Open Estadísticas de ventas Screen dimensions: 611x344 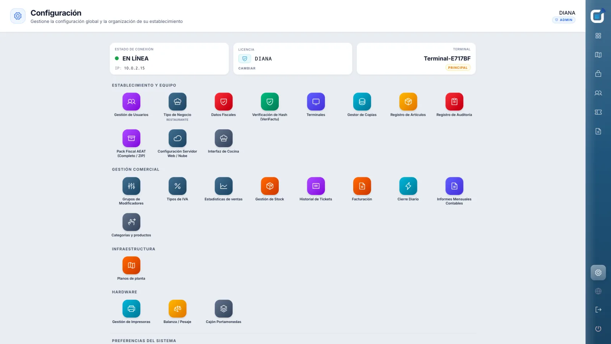pyautogui.click(x=224, y=186)
